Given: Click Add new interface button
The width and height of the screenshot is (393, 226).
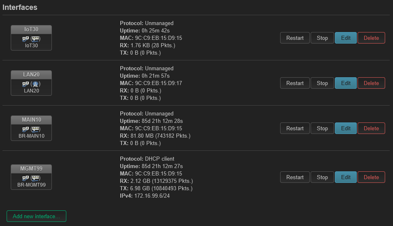Looking at the screenshot, I should point(36,216).
